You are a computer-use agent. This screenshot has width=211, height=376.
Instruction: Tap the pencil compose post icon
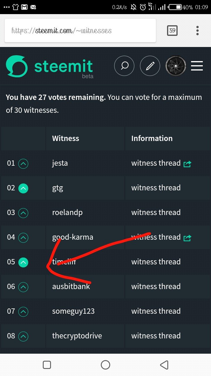[150, 66]
